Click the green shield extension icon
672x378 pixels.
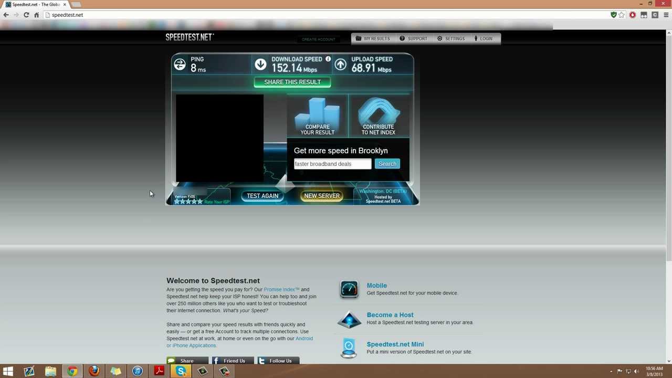pyautogui.click(x=613, y=15)
